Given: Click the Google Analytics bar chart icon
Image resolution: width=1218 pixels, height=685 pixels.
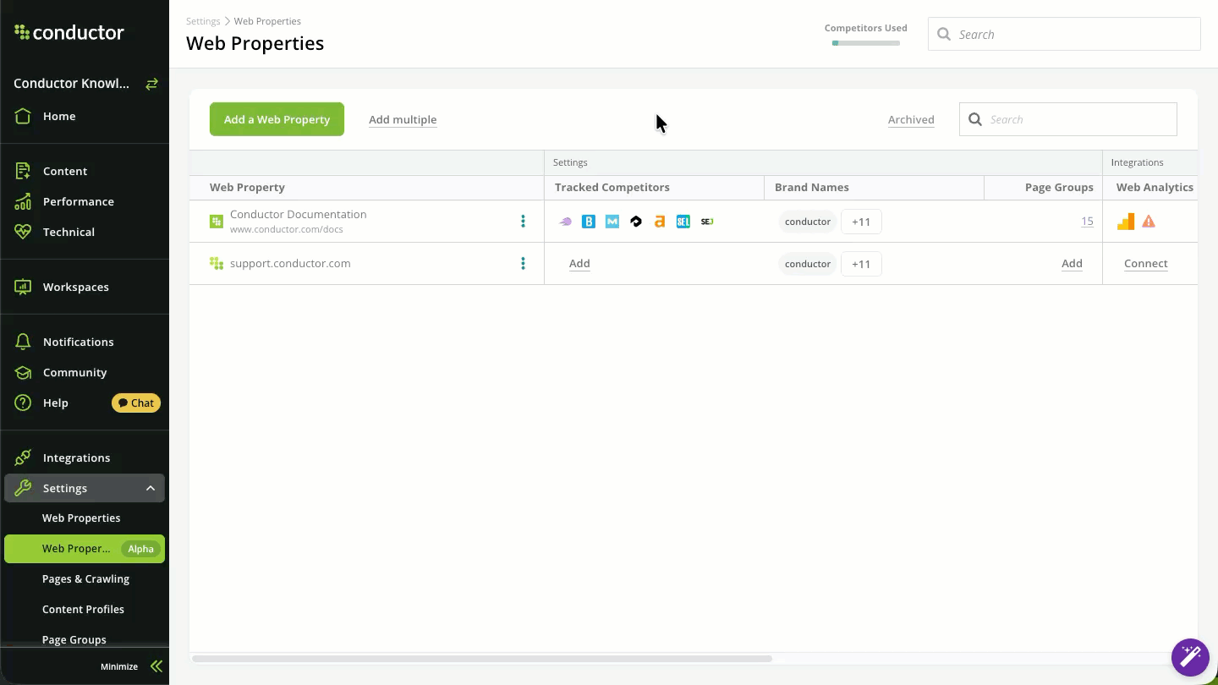Looking at the screenshot, I should tap(1126, 222).
